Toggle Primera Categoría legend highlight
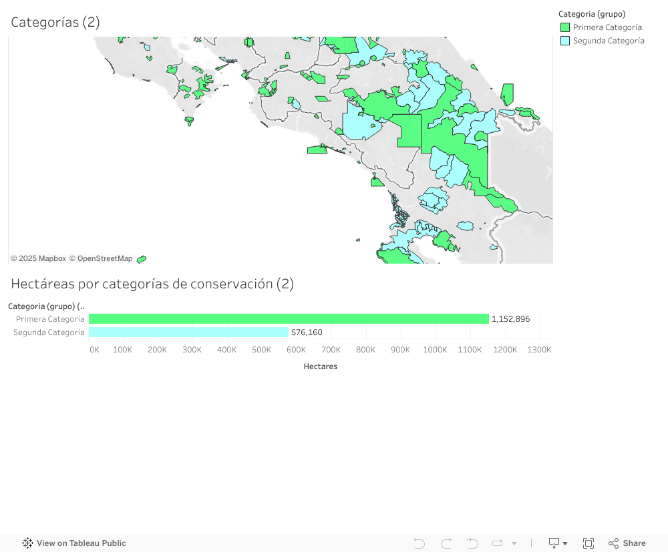668x552 pixels. click(x=607, y=27)
